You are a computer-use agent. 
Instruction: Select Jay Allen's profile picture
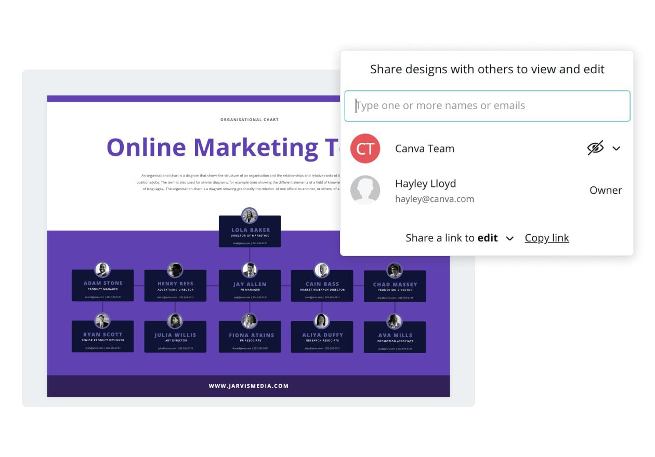click(x=250, y=270)
